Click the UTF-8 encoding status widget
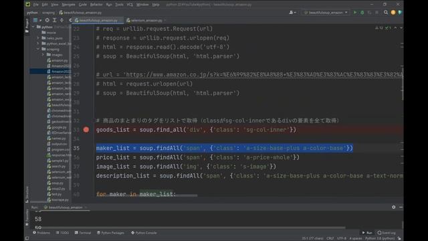This screenshot has width=428, height=241. click(342, 238)
